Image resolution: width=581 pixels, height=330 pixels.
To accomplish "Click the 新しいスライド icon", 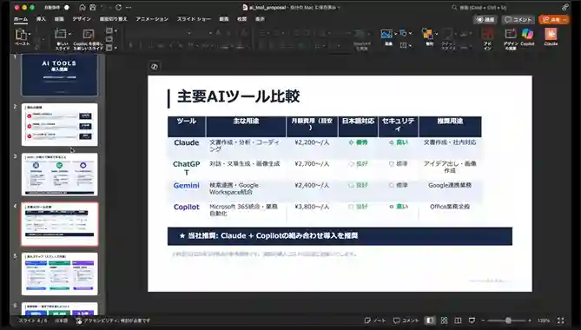I will (60, 34).
